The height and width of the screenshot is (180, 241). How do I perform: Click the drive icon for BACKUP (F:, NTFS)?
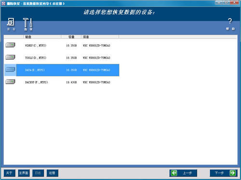tap(10, 82)
